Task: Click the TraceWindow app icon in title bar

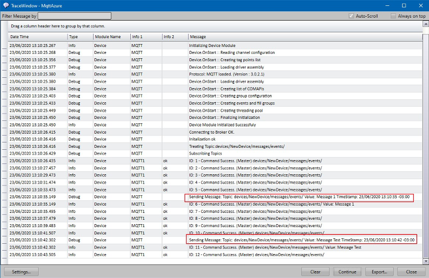Action: (x=5, y=5)
